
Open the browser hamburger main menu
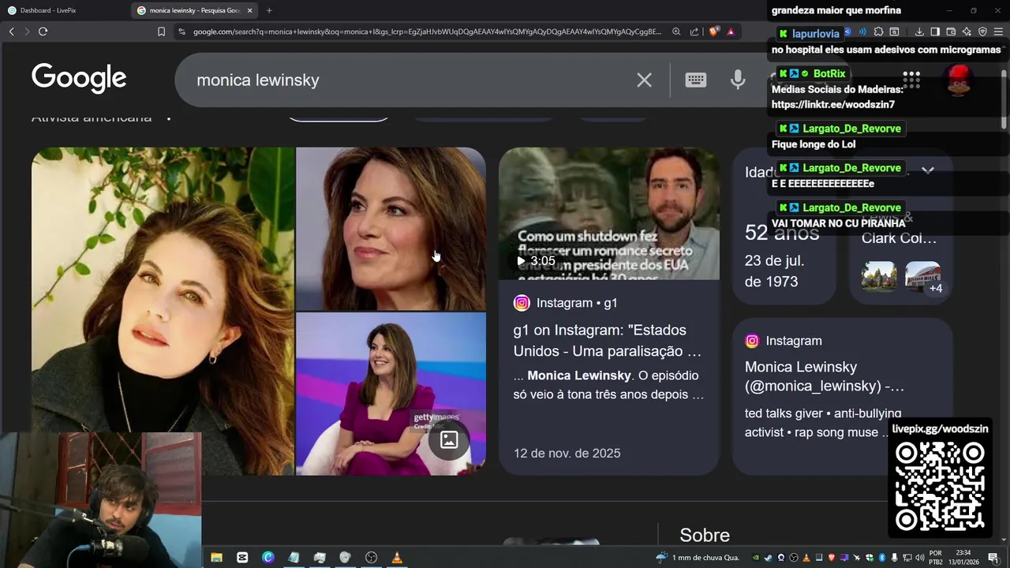coord(998,32)
